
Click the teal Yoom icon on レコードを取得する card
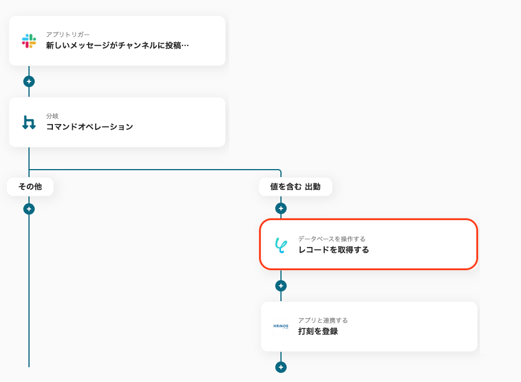click(x=281, y=245)
